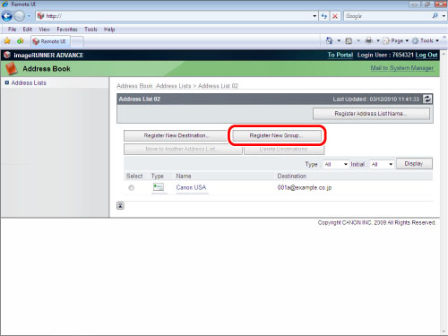Viewport: 448px width, 336px height.
Task: Open the Tools menu in menu bar
Action: click(x=90, y=30)
